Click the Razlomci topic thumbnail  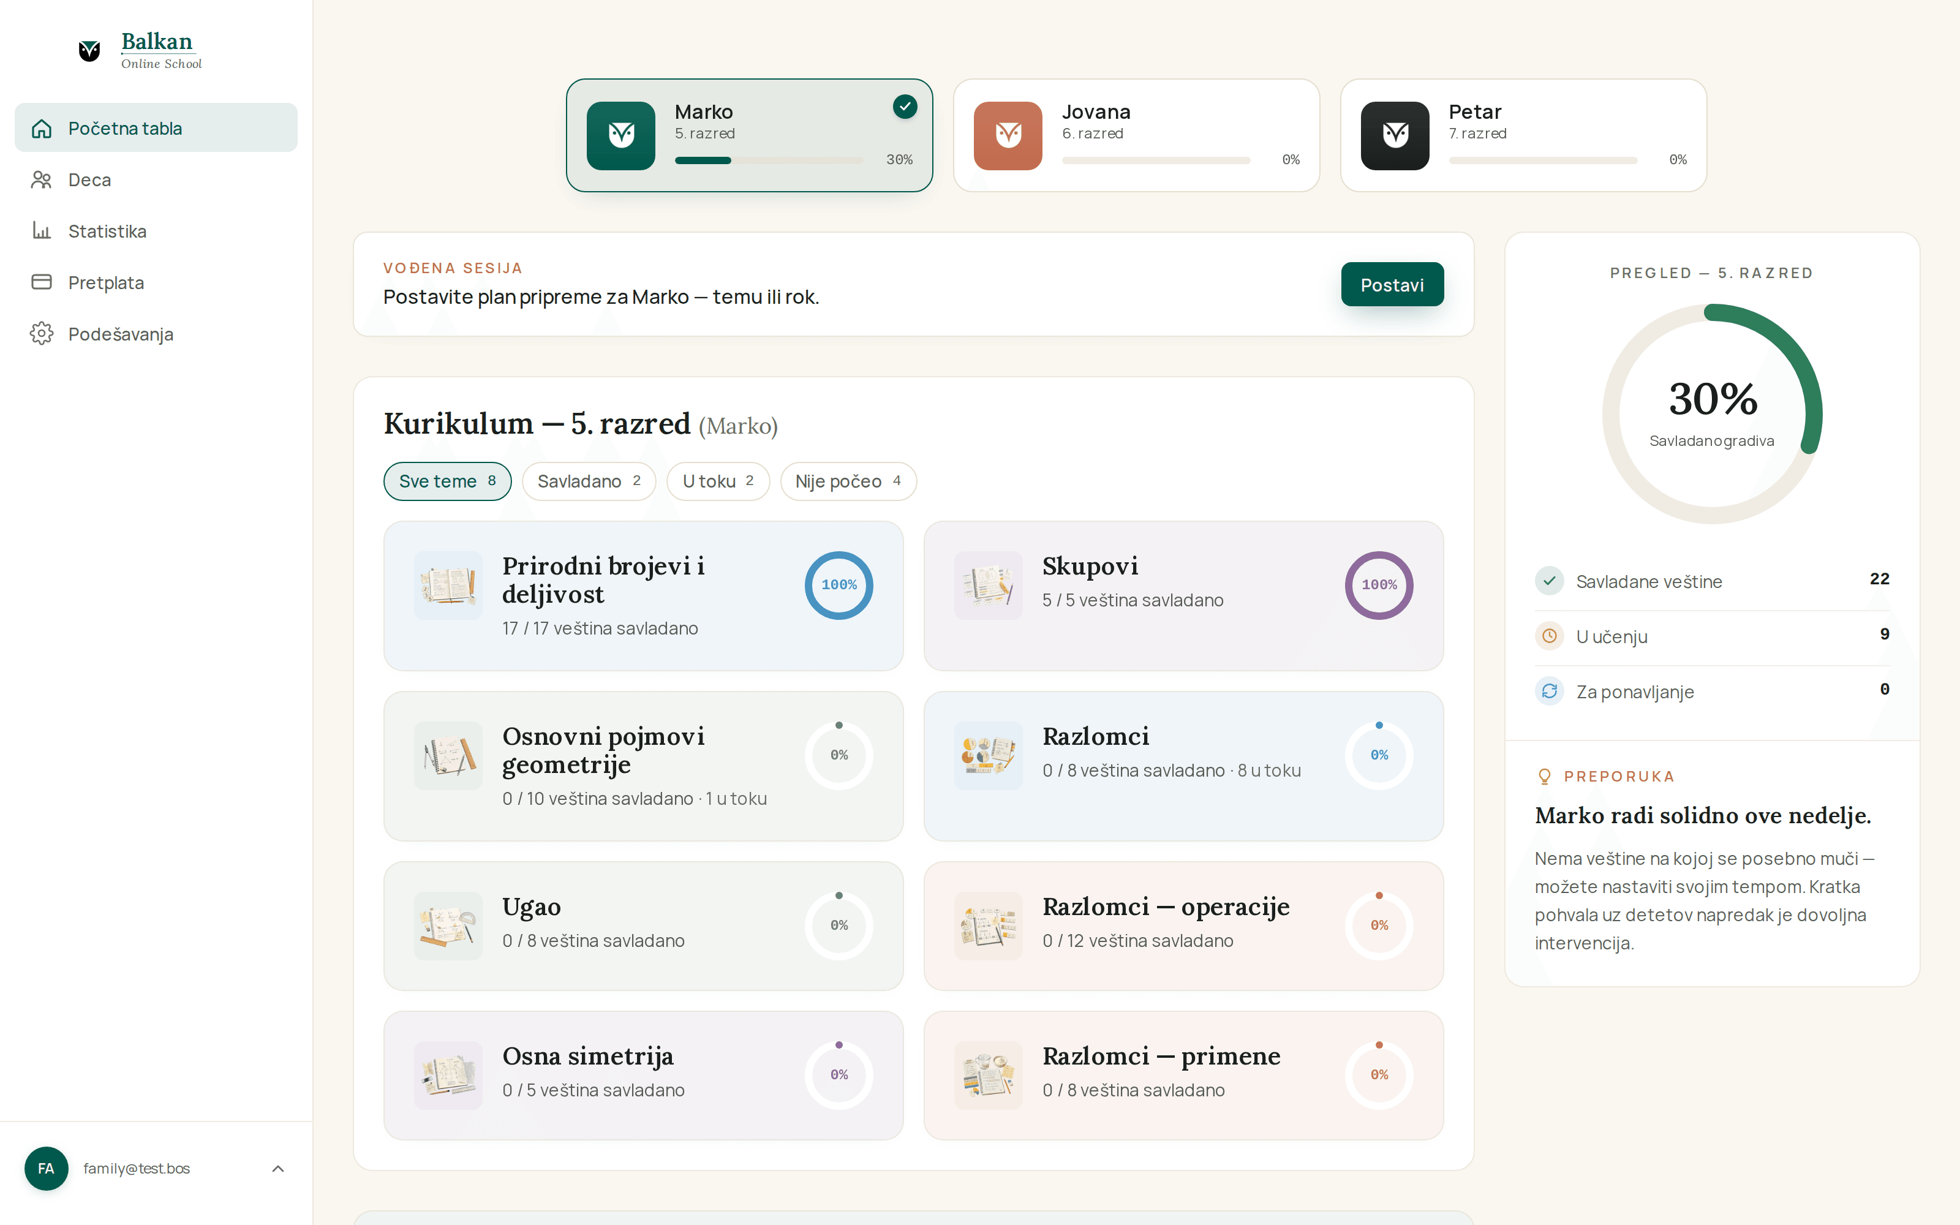[x=988, y=755]
